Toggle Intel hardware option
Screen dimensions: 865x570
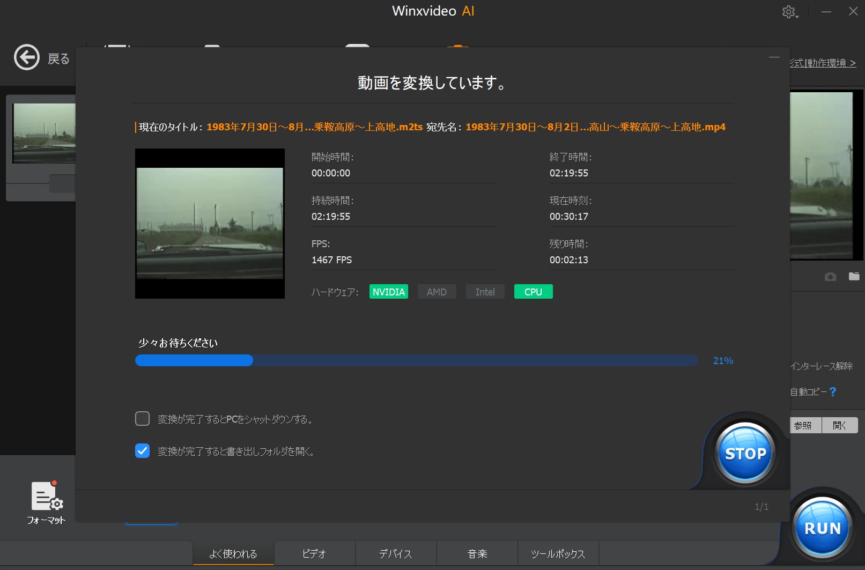pos(485,292)
